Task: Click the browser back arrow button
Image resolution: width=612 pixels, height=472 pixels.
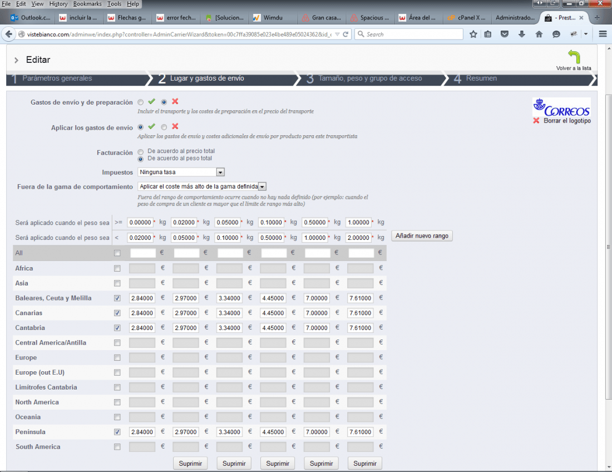Action: pos(8,35)
